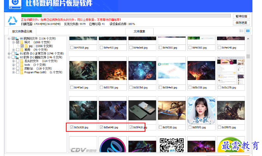Image resolution: width=262 pixels, height=156 pixels.
Task: Check file 8d5b558.jpg
Action: click(x=190, y=87)
